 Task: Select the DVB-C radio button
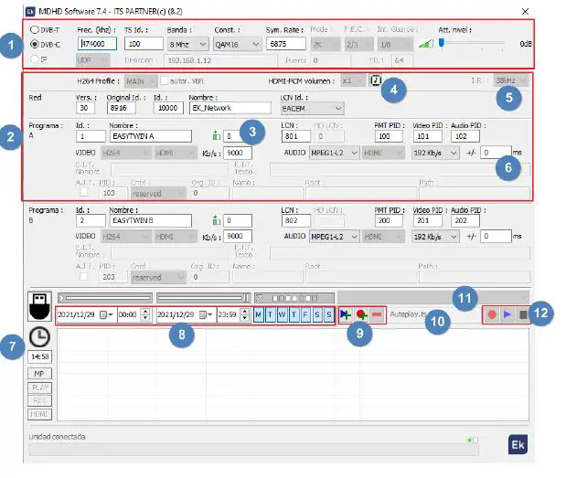(35, 44)
